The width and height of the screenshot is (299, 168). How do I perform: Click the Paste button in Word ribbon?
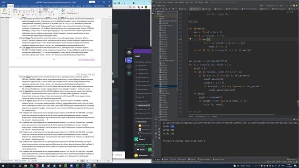click(x=4, y=11)
